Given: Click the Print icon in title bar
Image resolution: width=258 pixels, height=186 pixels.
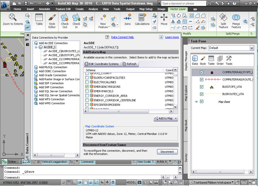Looking at the screenshot, I should 48,3.
